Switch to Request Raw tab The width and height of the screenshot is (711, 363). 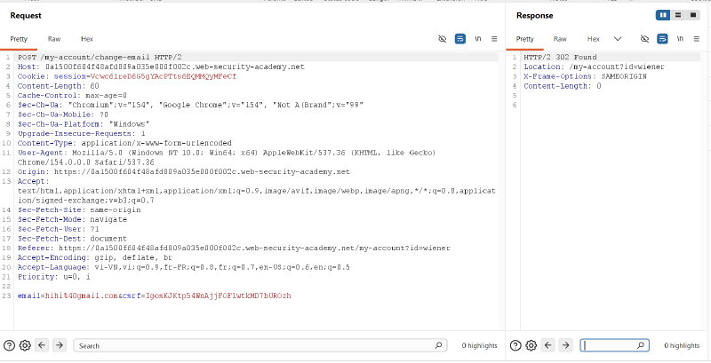54,39
